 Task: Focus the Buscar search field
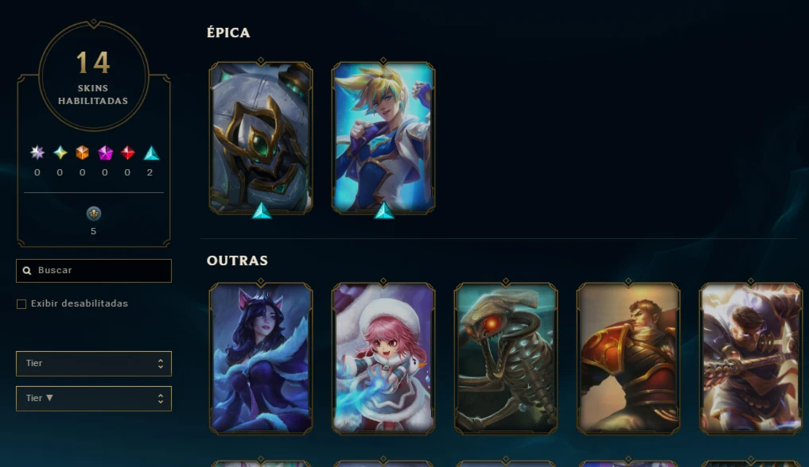[x=94, y=271]
